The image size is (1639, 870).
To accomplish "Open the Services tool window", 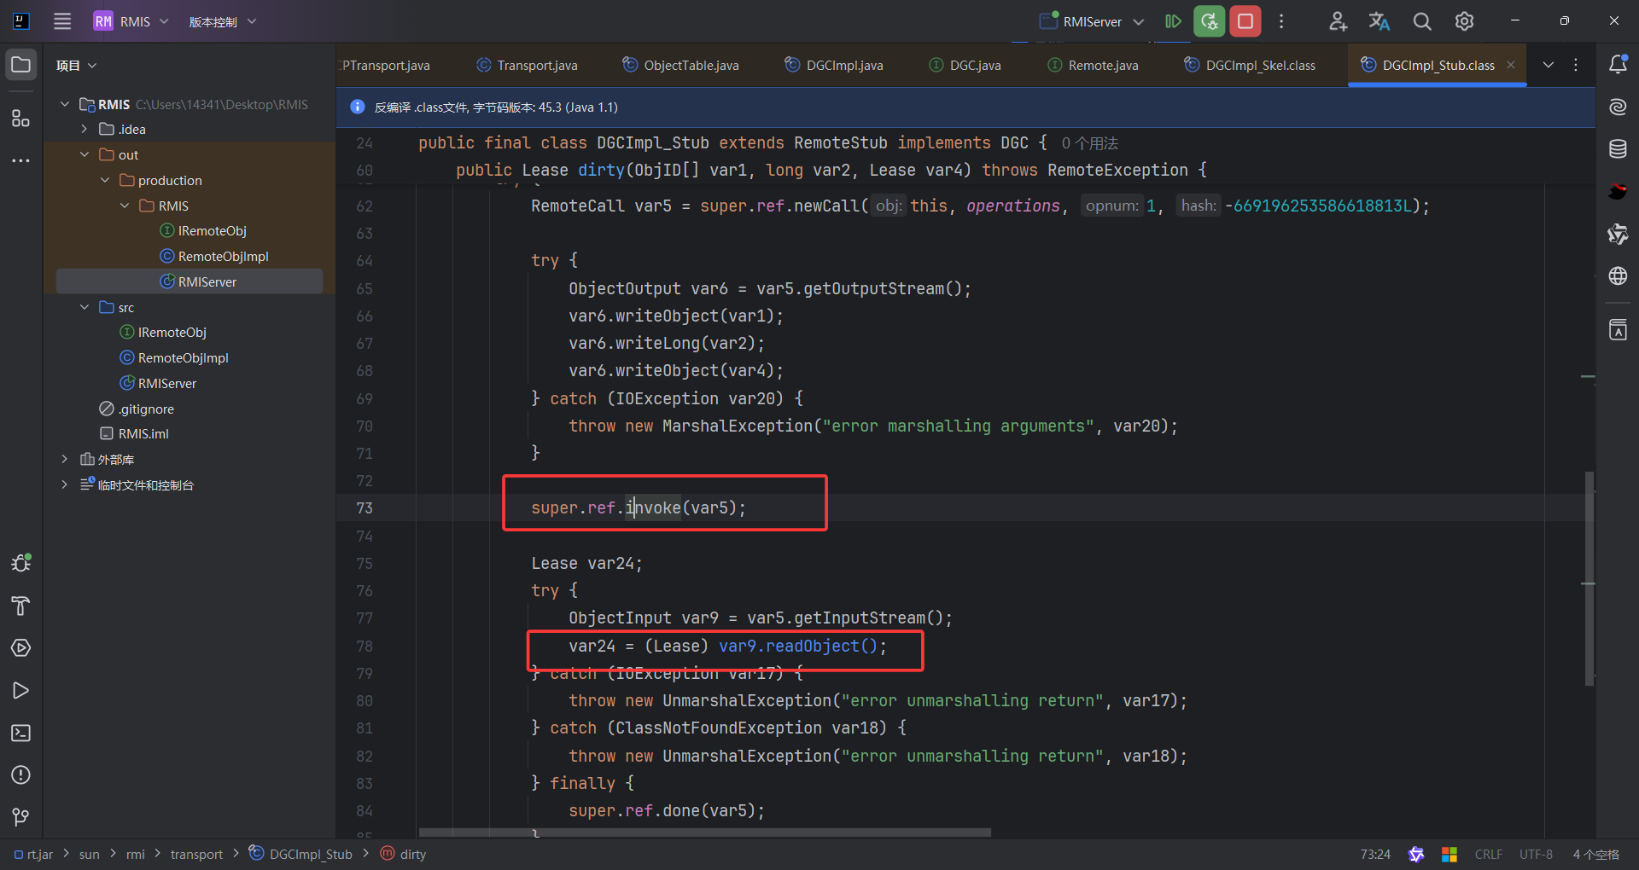I will (x=21, y=648).
